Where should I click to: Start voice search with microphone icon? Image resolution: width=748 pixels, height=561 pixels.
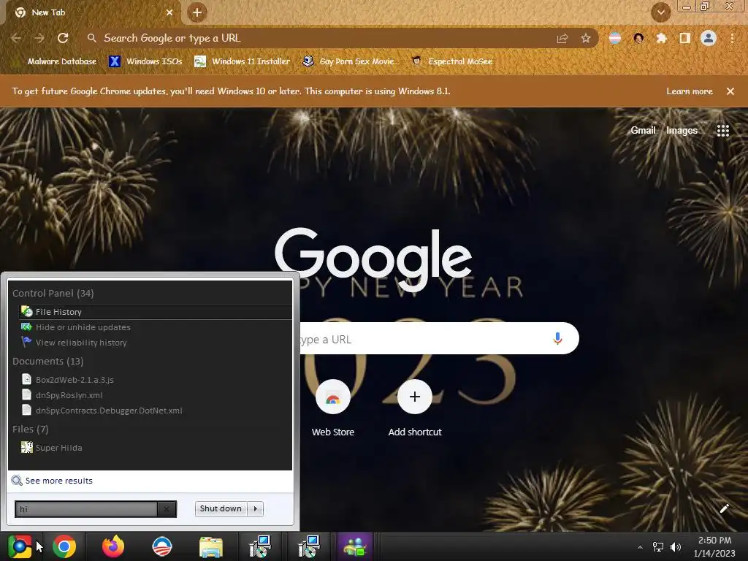[x=557, y=339]
